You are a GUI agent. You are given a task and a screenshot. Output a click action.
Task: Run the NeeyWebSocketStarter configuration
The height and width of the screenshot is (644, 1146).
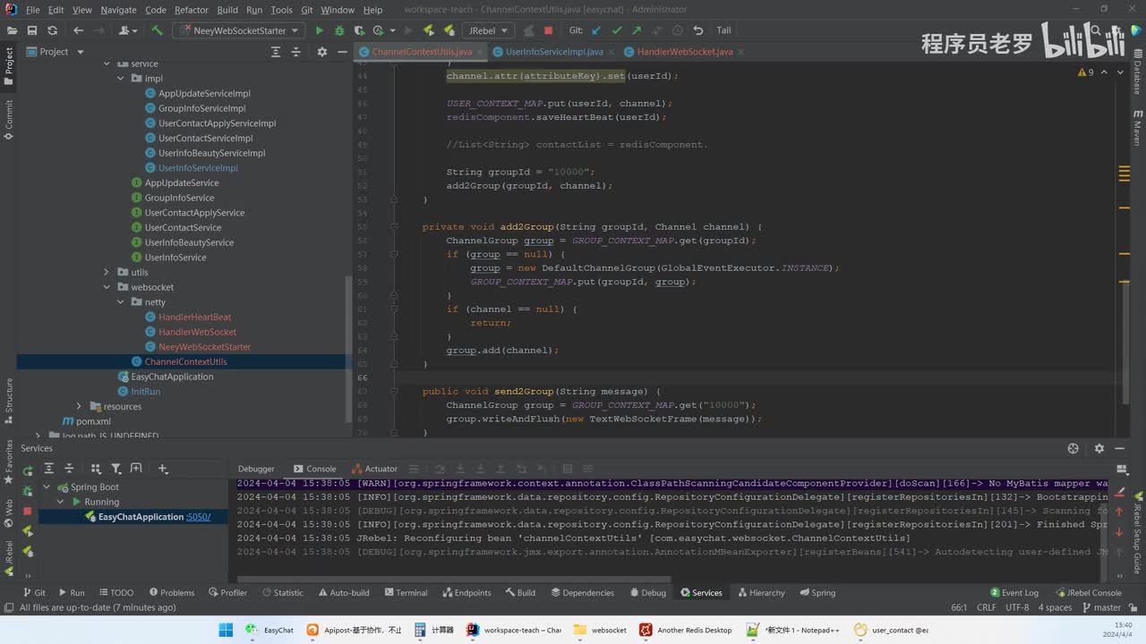[319, 30]
